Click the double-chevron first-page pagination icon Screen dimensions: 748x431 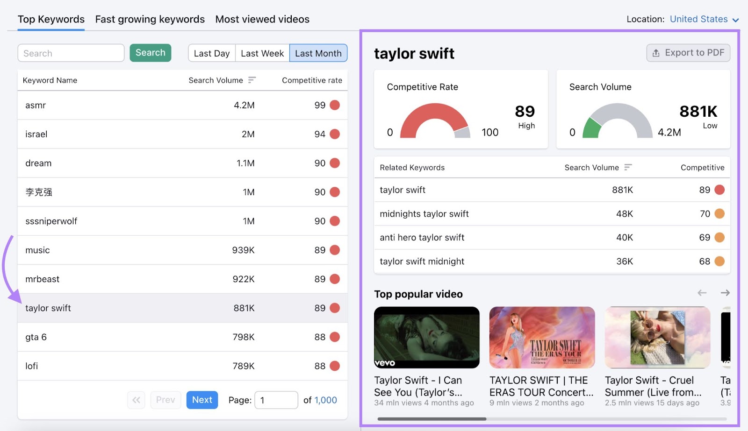pos(136,400)
